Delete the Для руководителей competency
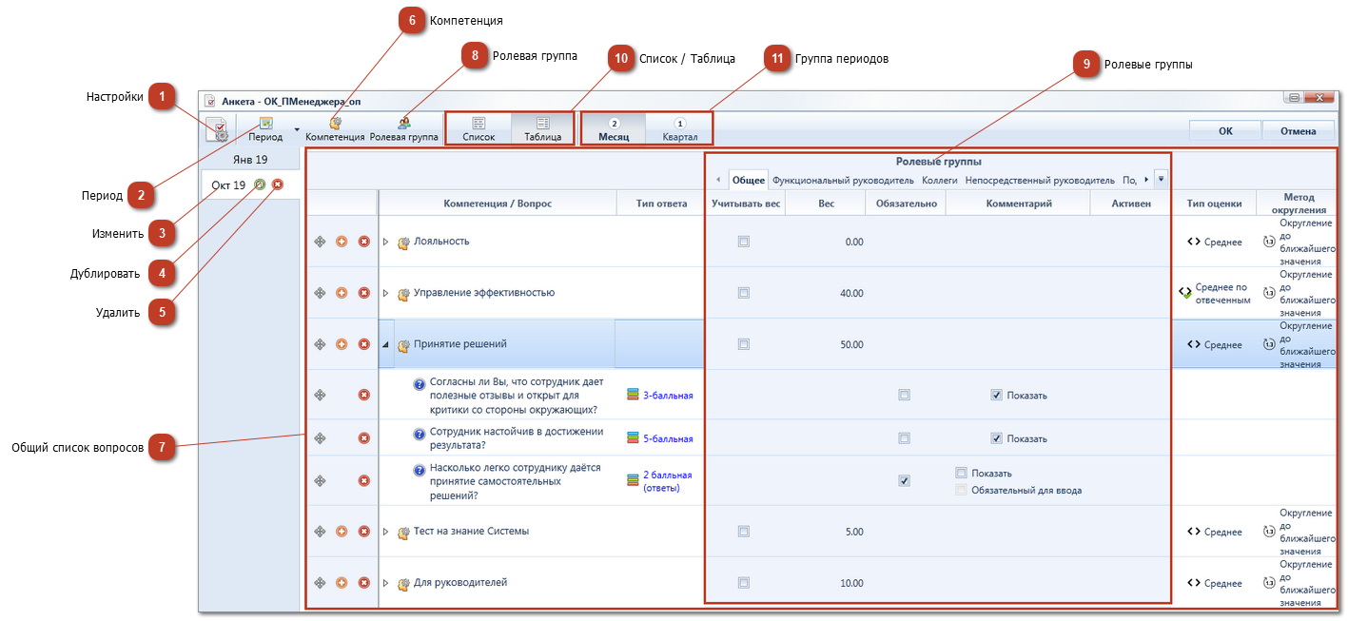 point(363,583)
